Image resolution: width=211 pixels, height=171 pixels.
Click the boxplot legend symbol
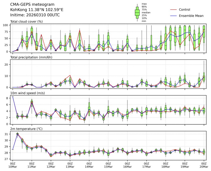(x=137, y=13)
